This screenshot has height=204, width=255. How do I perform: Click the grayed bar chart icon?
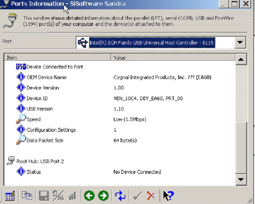click(72, 196)
